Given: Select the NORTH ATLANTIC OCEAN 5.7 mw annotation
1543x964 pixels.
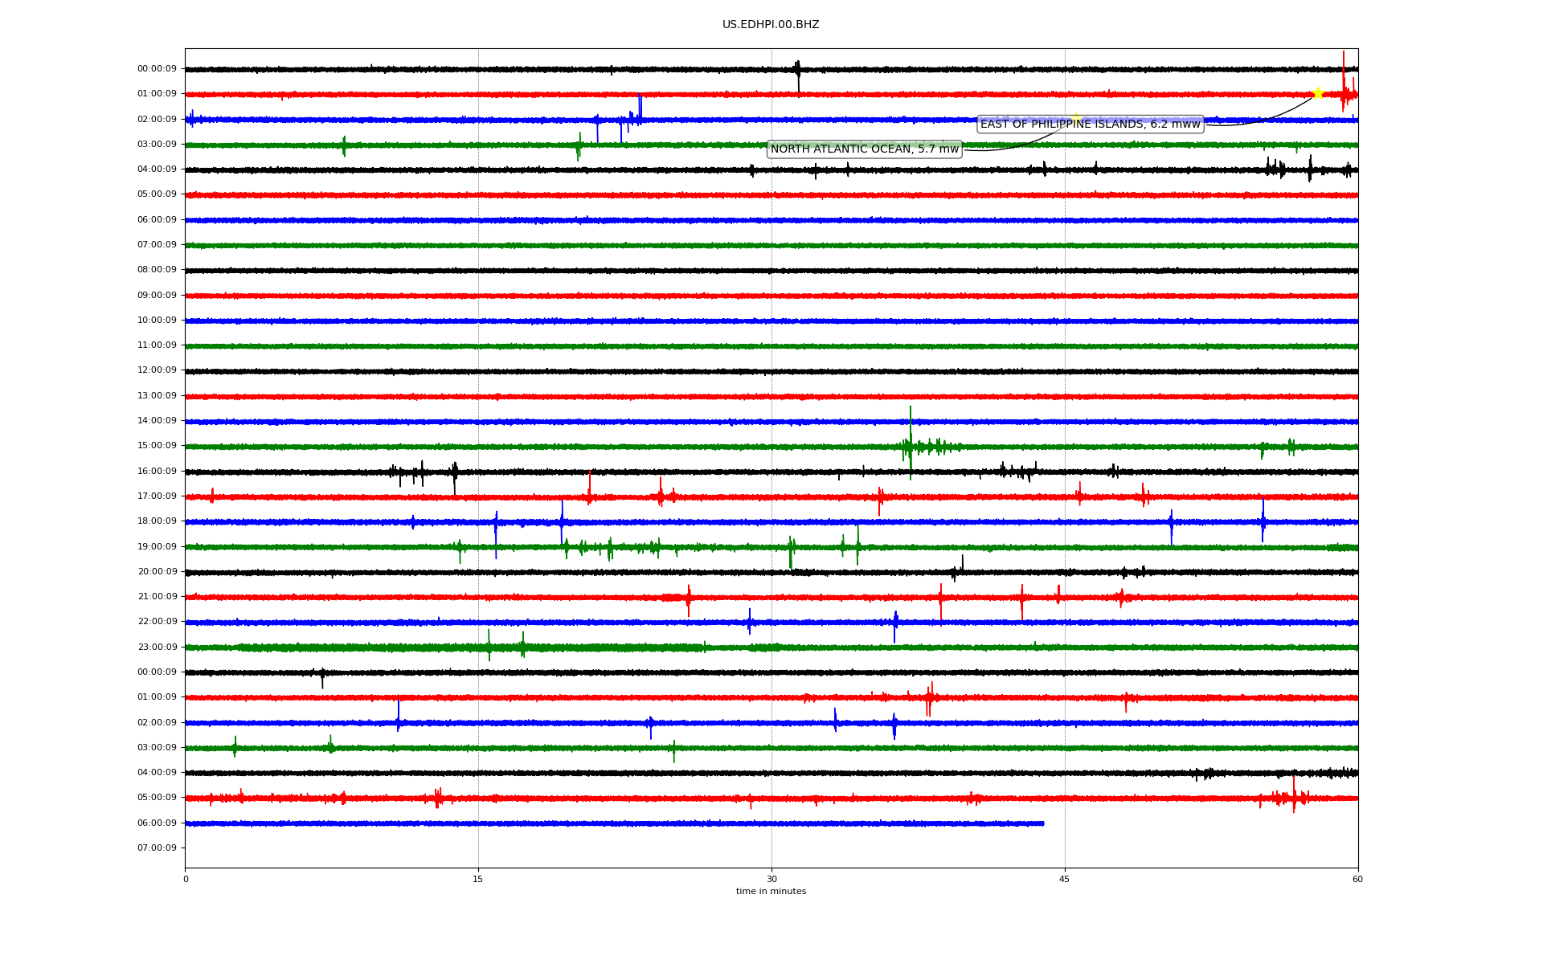Looking at the screenshot, I should [865, 149].
